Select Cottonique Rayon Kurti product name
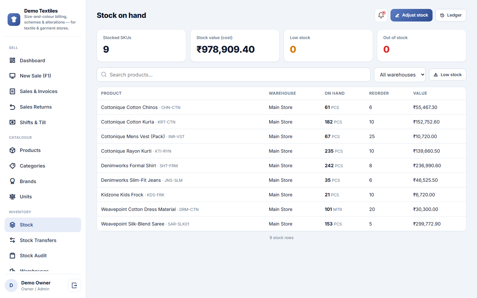 (126, 151)
